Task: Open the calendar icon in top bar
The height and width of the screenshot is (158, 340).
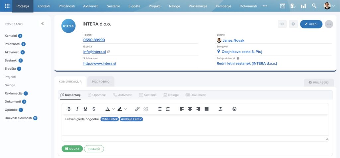Action: click(282, 6)
